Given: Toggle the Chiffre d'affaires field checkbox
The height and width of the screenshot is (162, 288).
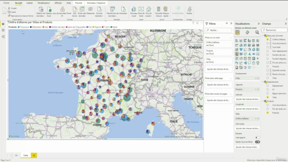Looking at the screenshot, I should click(267, 40).
